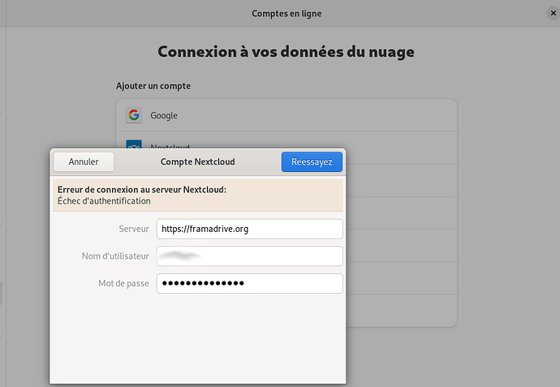The height and width of the screenshot is (387, 560).
Task: Click the "Erreur de connexion au serveur Nextcloud:" message
Action: (142, 190)
